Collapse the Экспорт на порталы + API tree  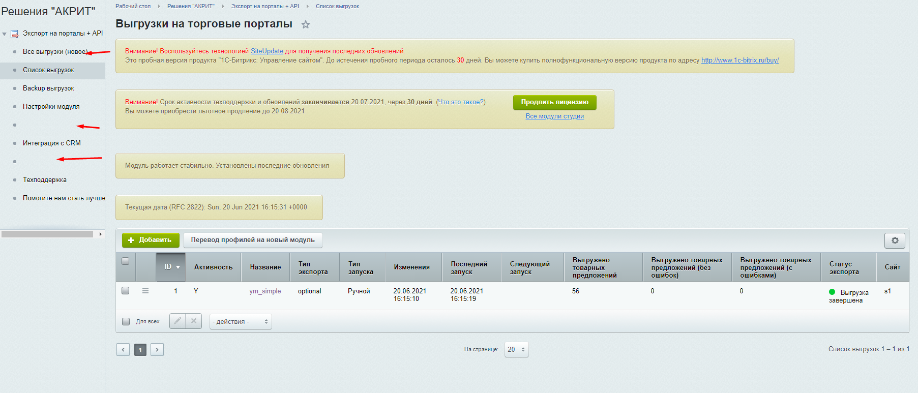coord(5,34)
